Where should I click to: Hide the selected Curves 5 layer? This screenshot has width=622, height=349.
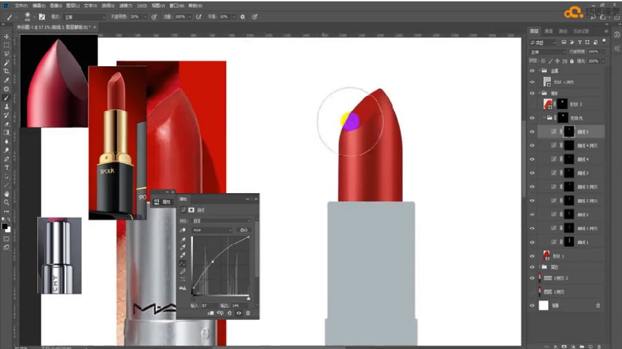pos(532,132)
